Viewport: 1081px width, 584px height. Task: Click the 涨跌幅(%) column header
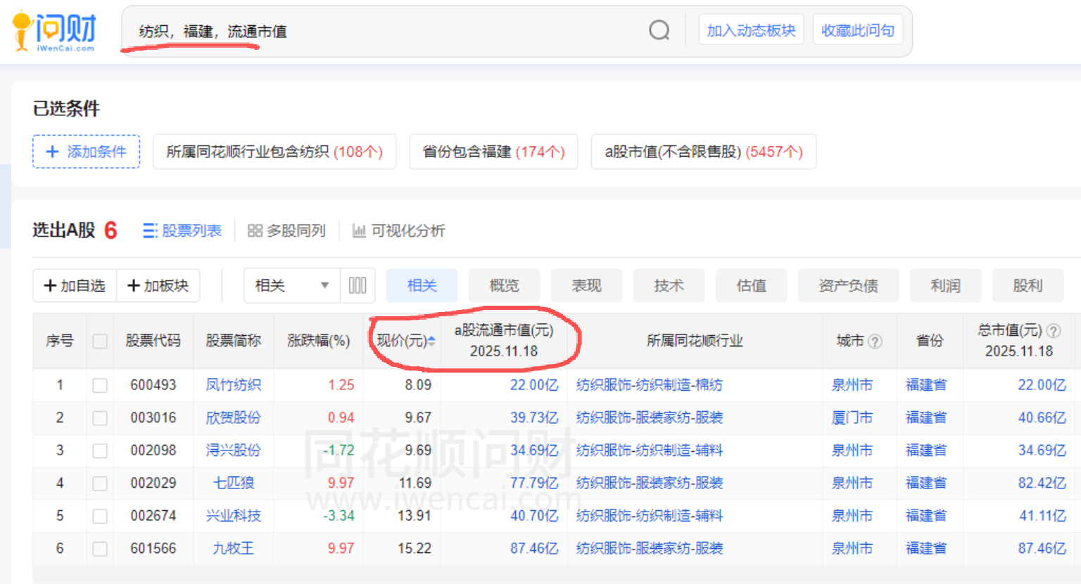319,341
